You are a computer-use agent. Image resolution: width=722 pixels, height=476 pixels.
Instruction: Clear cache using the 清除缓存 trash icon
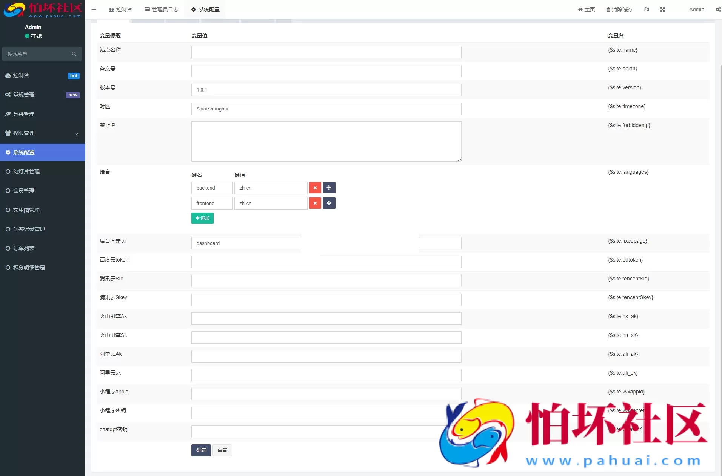[x=618, y=9]
